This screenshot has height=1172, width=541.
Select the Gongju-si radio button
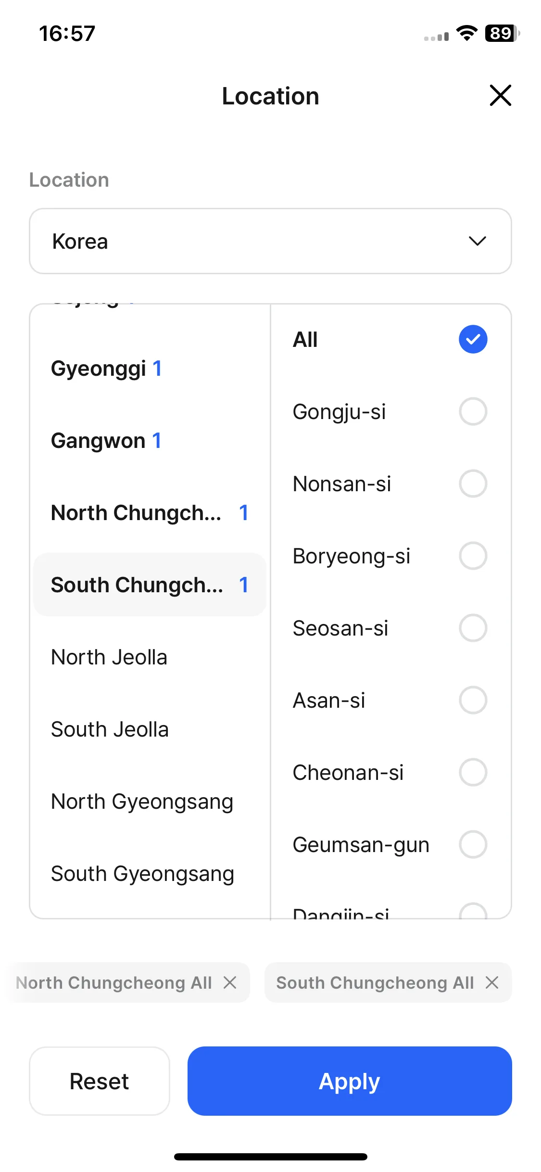point(473,411)
